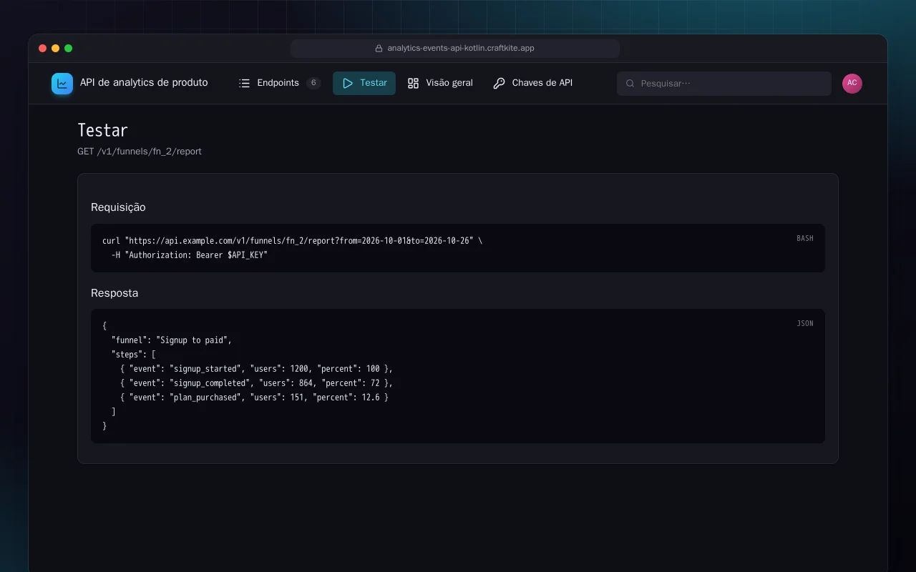
Task: Click the Chaves de API key icon
Action: pyautogui.click(x=499, y=83)
